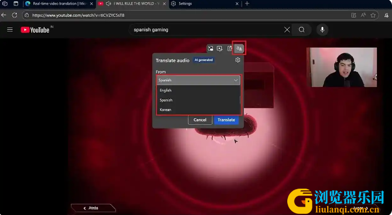The width and height of the screenshot is (392, 215).
Task: Add this page to favorites star
Action: click(x=373, y=15)
